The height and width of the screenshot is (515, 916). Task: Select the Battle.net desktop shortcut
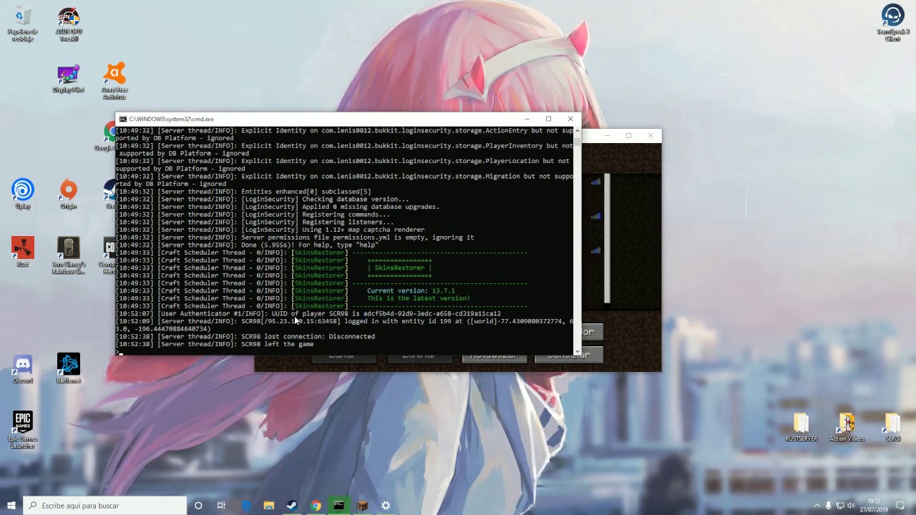pos(69,368)
